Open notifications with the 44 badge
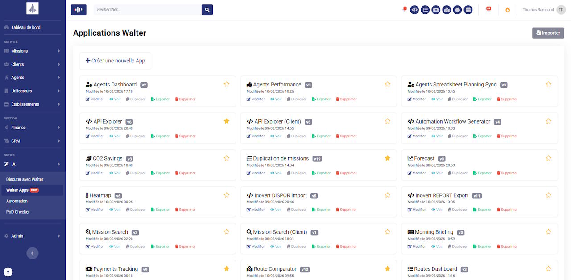Image resolution: width=571 pixels, height=280 pixels. click(488, 10)
